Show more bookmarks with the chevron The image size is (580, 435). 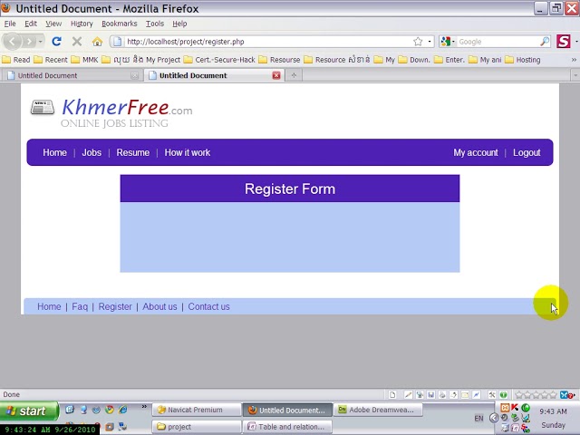tap(574, 60)
